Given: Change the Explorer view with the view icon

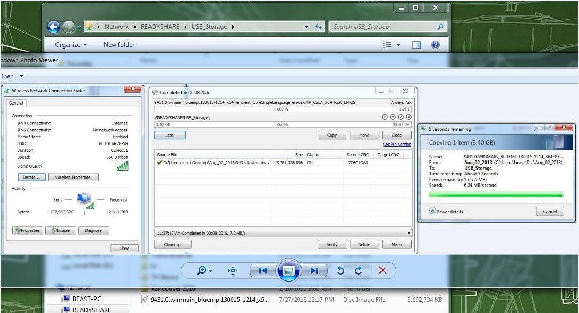Looking at the screenshot, I should 386,45.
